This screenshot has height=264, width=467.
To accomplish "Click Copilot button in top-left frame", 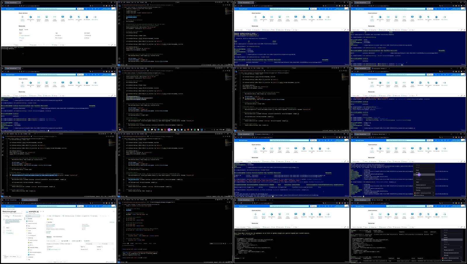I will coord(80,9).
